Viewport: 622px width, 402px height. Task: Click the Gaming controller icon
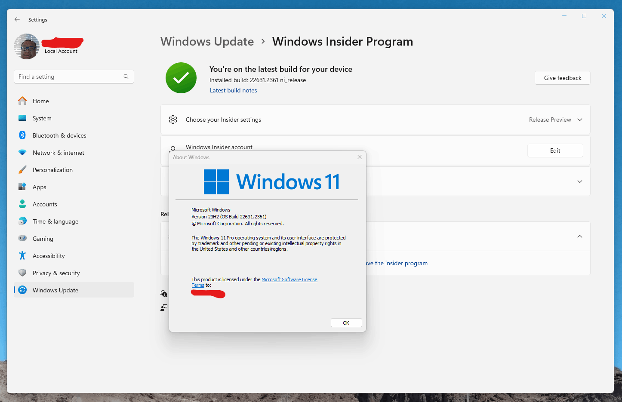tap(22, 238)
